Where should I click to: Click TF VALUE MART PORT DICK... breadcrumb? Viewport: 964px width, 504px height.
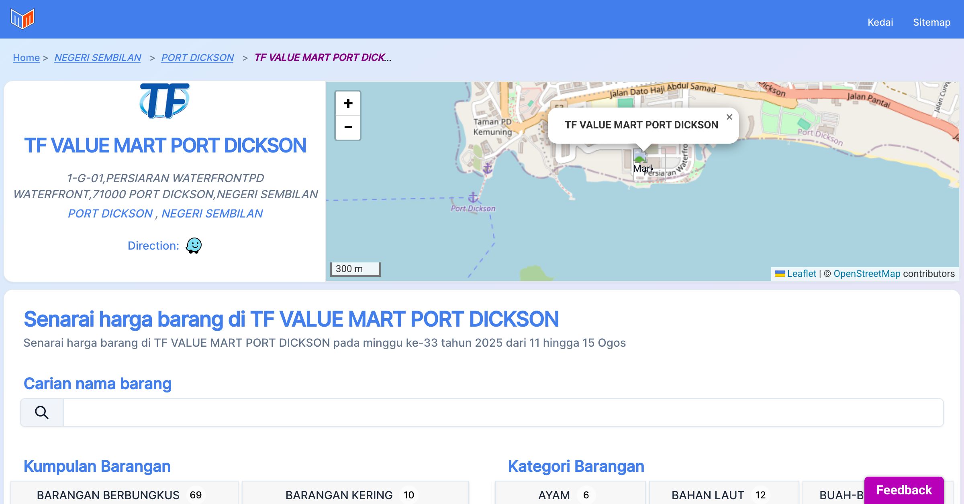coord(323,57)
